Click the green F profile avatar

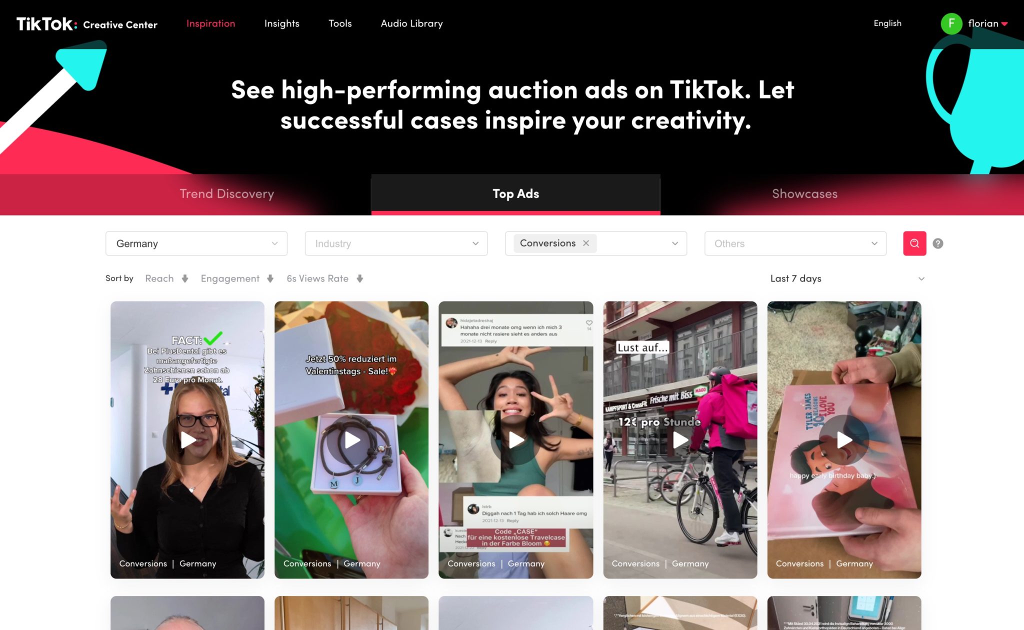coord(951,23)
